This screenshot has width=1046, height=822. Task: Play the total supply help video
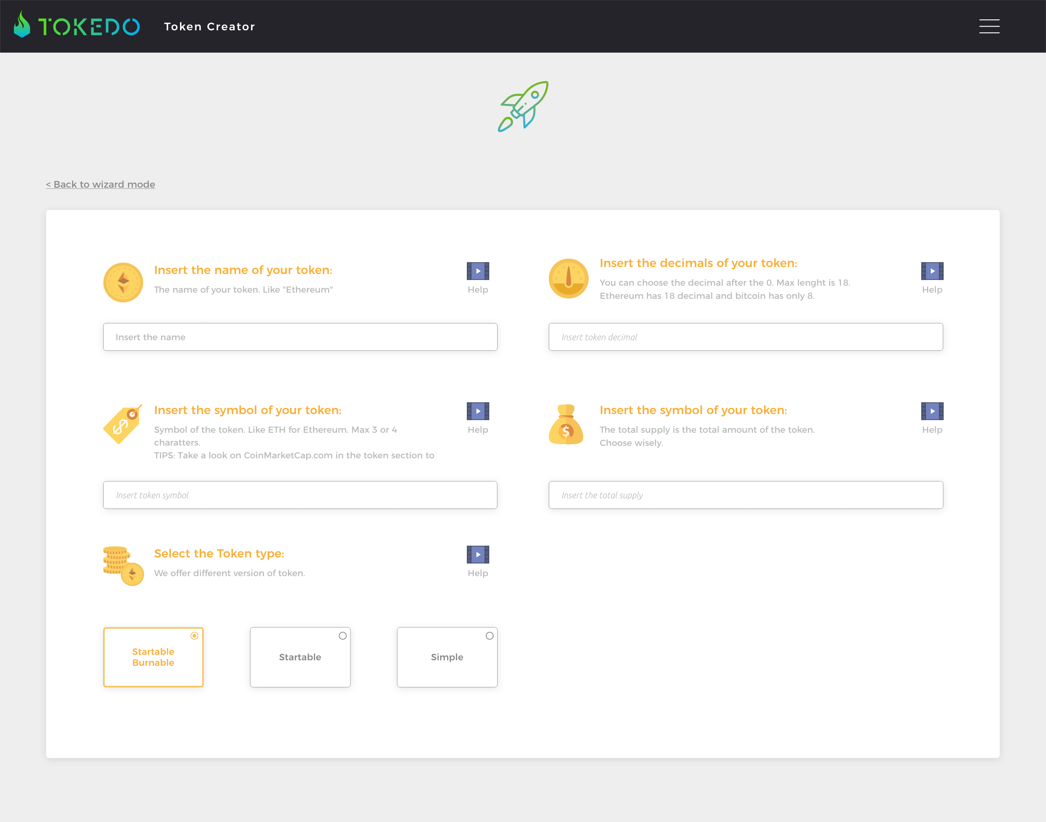click(931, 411)
